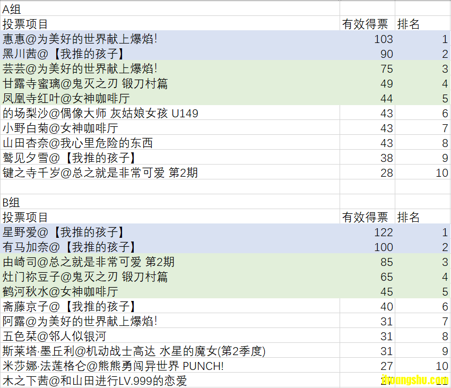The height and width of the screenshot is (388, 451).
Task: Select the 有马加奈@【我推的孩子】 cell
Action: [x=170, y=246]
